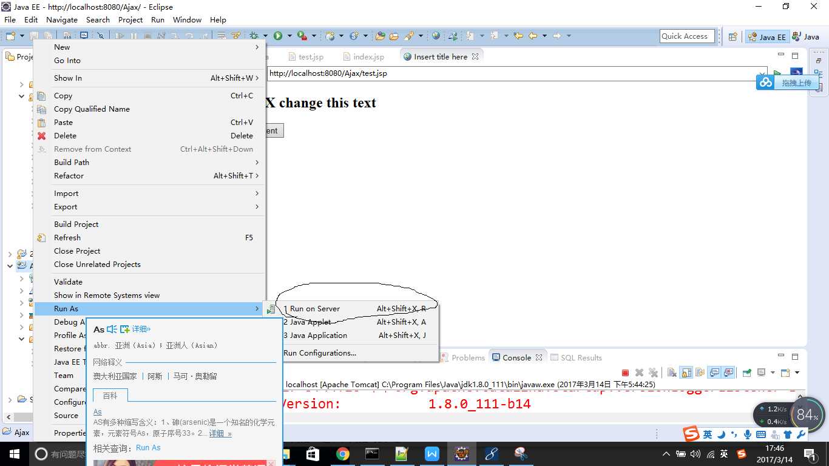829x466 pixels.
Task: Click the Run External Tools toolbar icon
Action: [x=302, y=36]
